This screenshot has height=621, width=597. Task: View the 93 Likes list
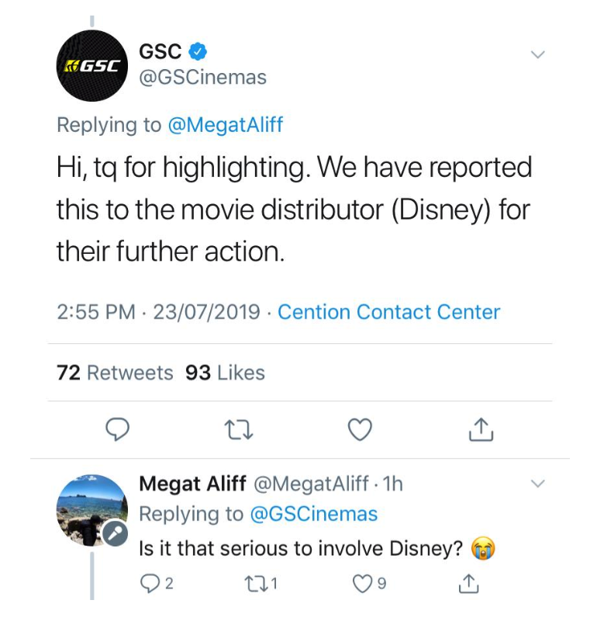coord(225,373)
